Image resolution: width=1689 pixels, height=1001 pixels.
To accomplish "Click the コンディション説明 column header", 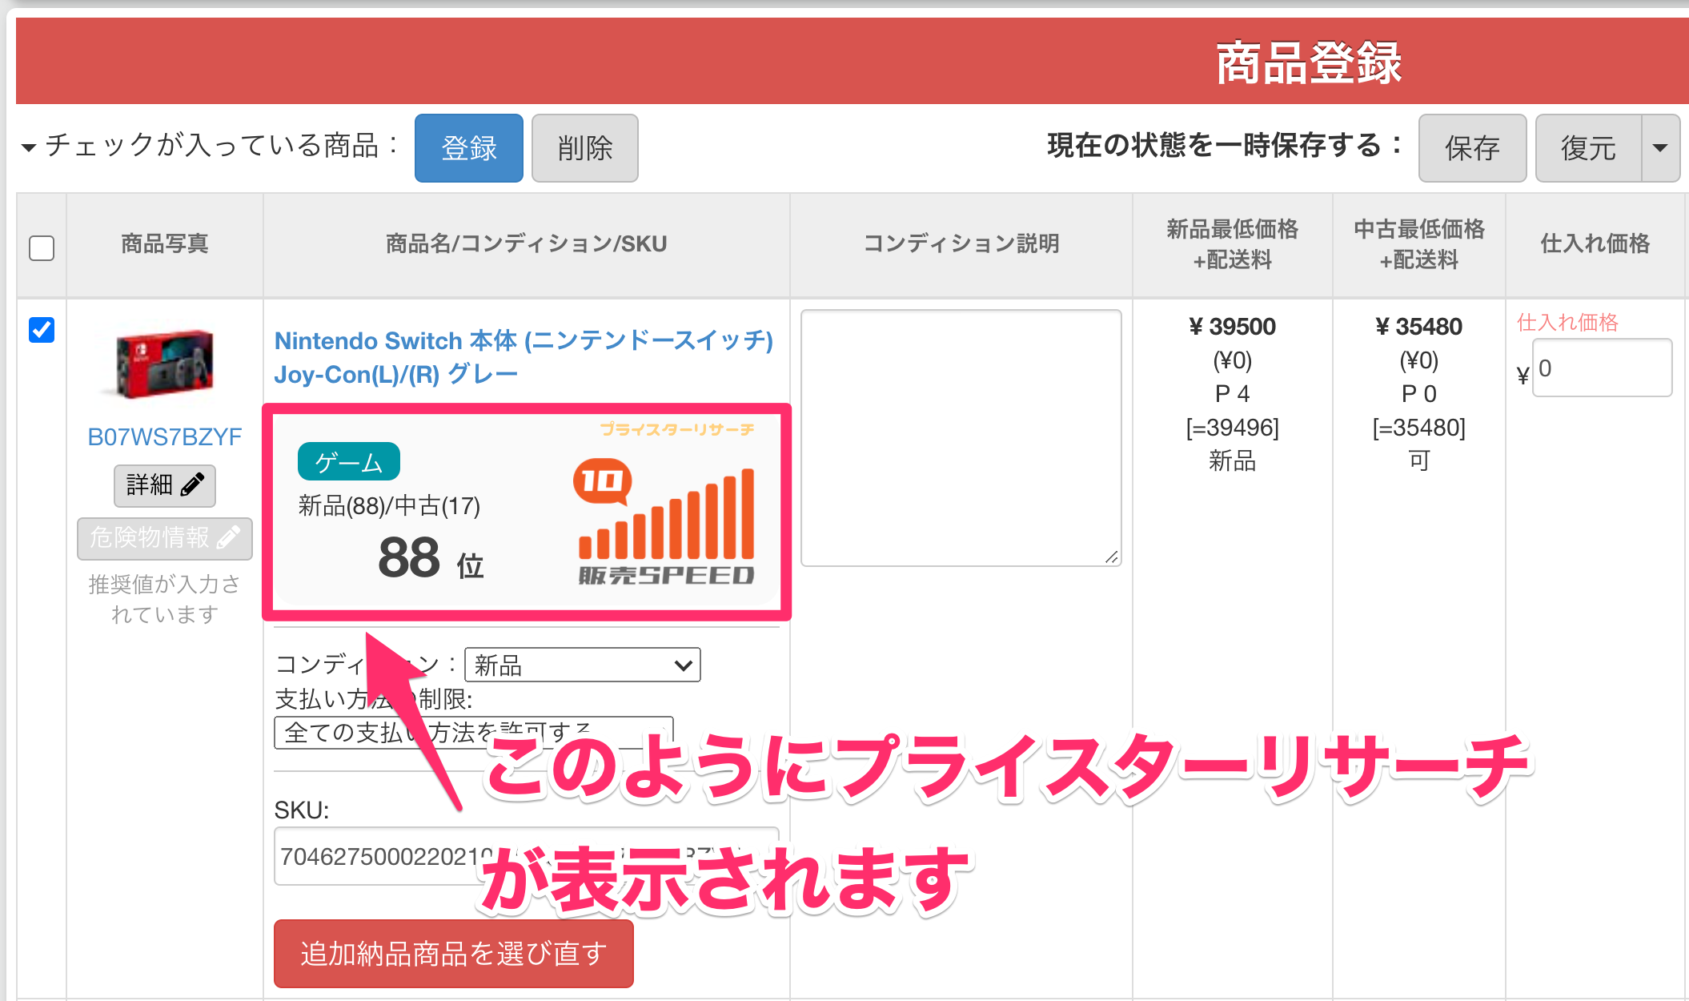I will (961, 243).
